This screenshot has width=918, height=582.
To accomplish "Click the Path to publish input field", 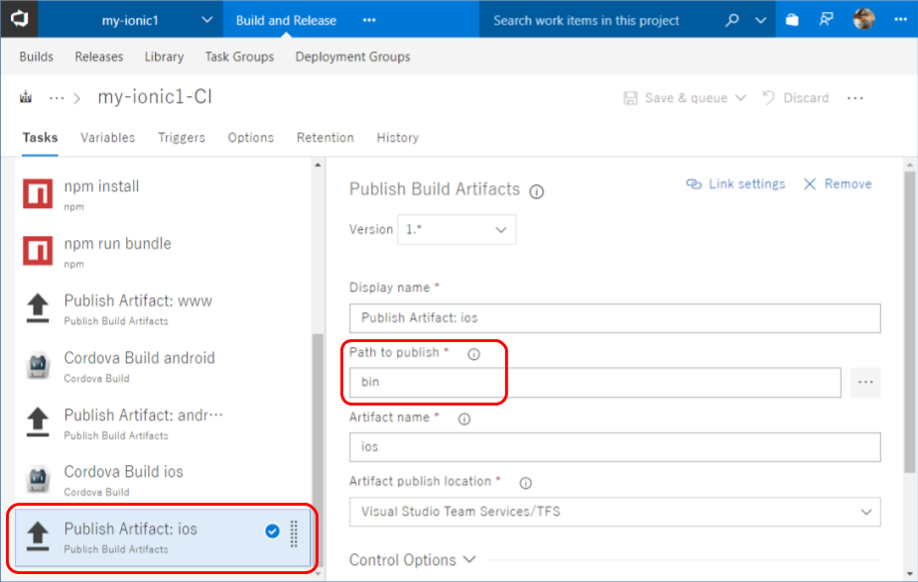I will pos(594,383).
